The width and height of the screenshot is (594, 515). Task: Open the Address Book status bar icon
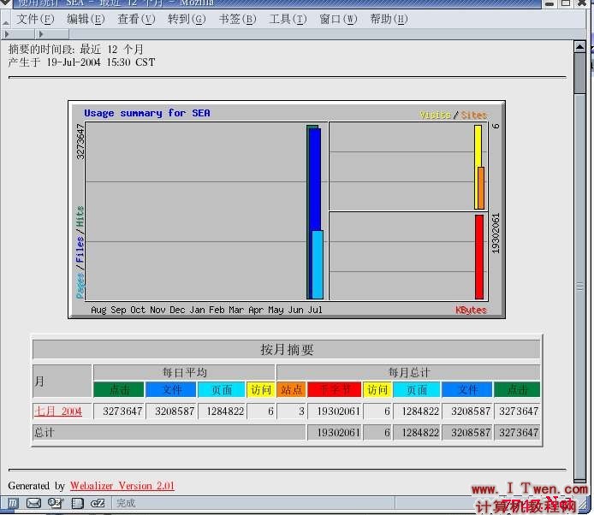77,503
